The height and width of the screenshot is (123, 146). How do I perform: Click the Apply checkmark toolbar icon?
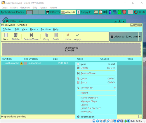tap(77, 35)
